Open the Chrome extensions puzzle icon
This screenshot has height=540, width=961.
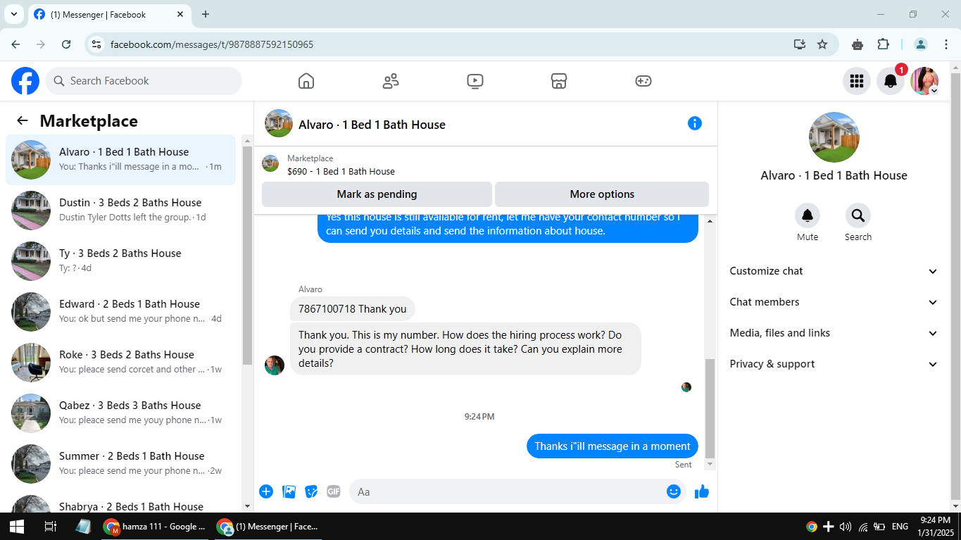(884, 44)
